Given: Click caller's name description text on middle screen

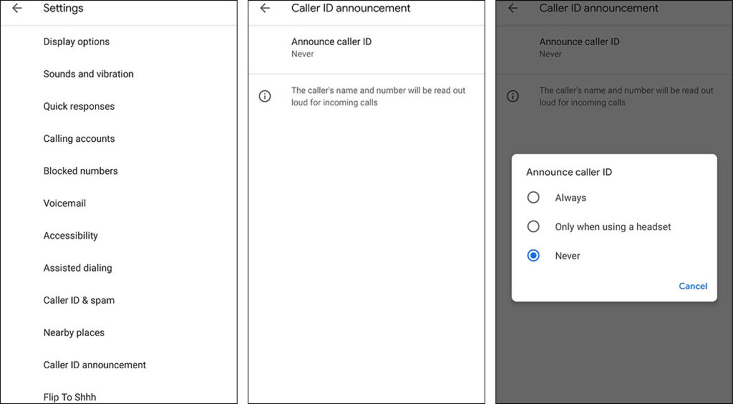Looking at the screenshot, I should [x=378, y=97].
